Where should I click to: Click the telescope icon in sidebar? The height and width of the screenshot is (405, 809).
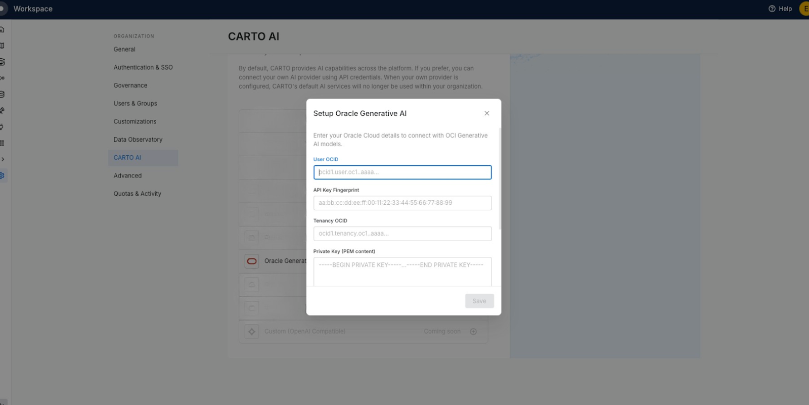point(2,110)
